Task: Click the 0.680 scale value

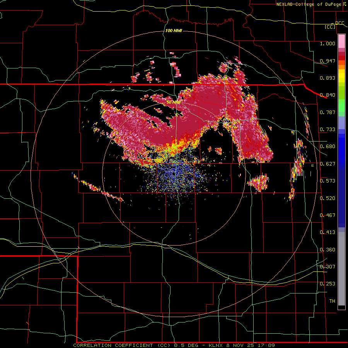Action: [328, 147]
